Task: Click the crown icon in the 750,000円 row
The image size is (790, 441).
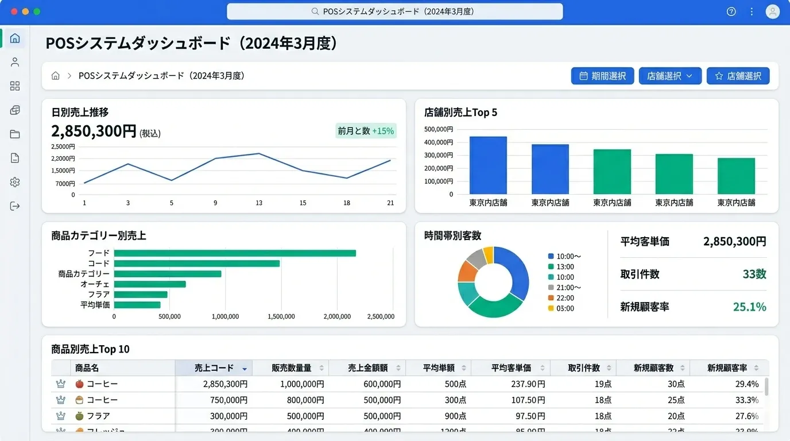Action: (61, 400)
